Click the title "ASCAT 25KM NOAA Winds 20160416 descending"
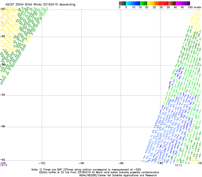Viewport: 202px width, 177px height. [40, 5]
